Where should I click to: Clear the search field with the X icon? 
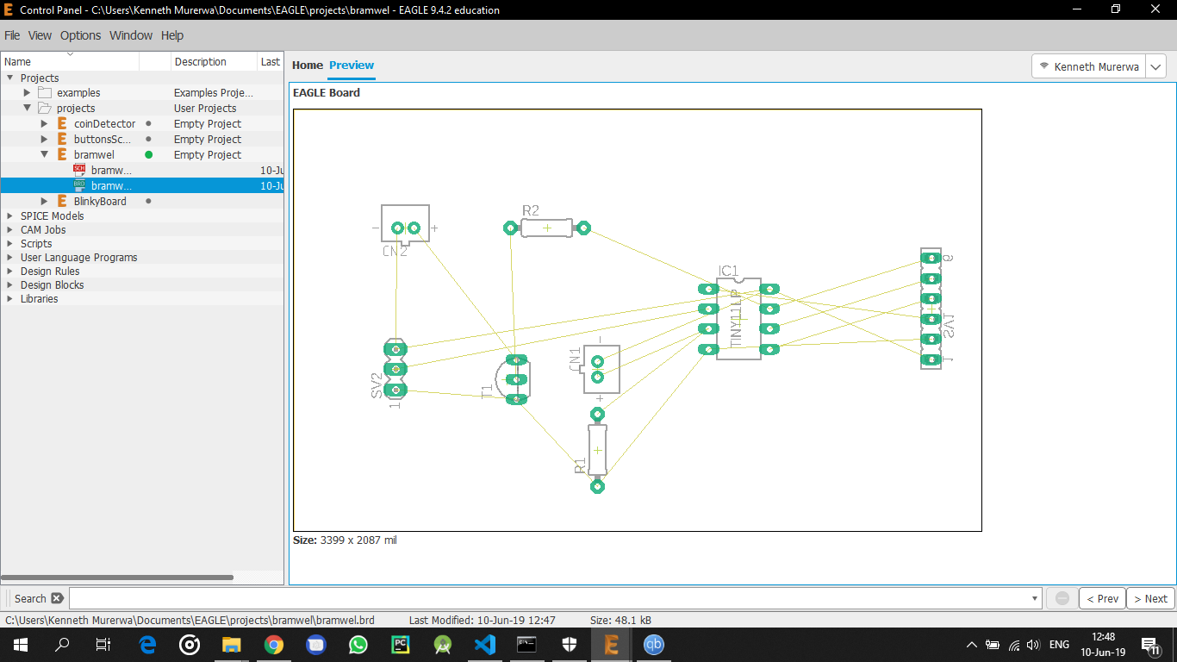[x=57, y=598]
